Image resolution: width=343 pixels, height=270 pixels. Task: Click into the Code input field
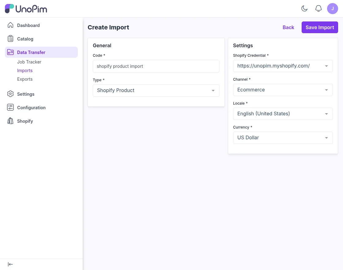(x=156, y=66)
